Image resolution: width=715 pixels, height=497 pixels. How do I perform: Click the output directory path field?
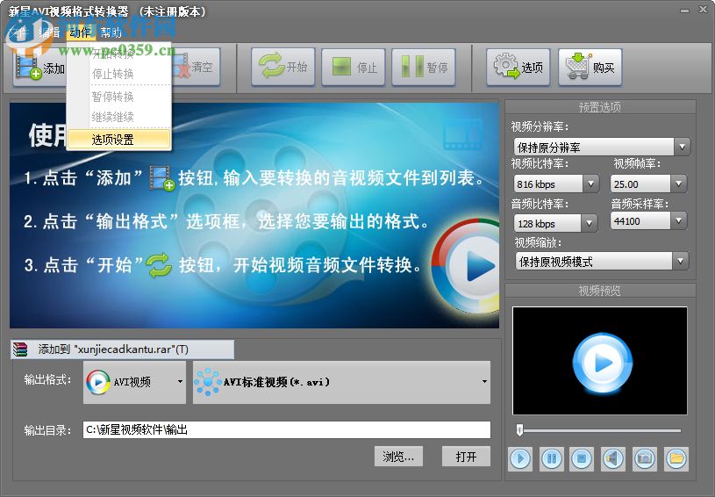tap(287, 430)
